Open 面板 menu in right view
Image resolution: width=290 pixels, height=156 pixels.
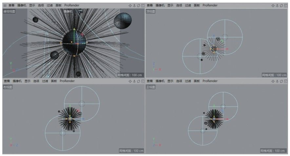(x=54, y=81)
